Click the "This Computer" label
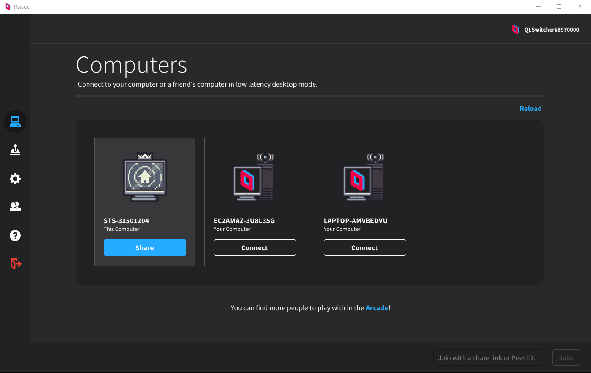The width and height of the screenshot is (591, 373). click(x=122, y=229)
